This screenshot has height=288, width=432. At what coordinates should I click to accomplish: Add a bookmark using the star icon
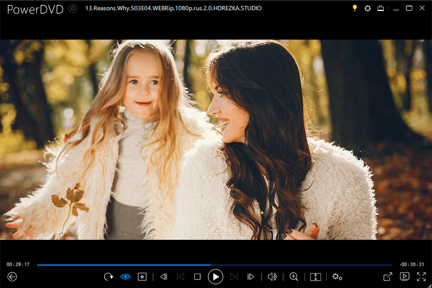[x=142, y=277]
